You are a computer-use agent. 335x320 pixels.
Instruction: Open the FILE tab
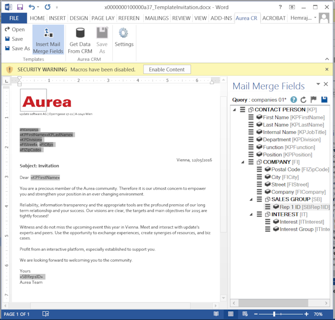pyautogui.click(x=14, y=18)
